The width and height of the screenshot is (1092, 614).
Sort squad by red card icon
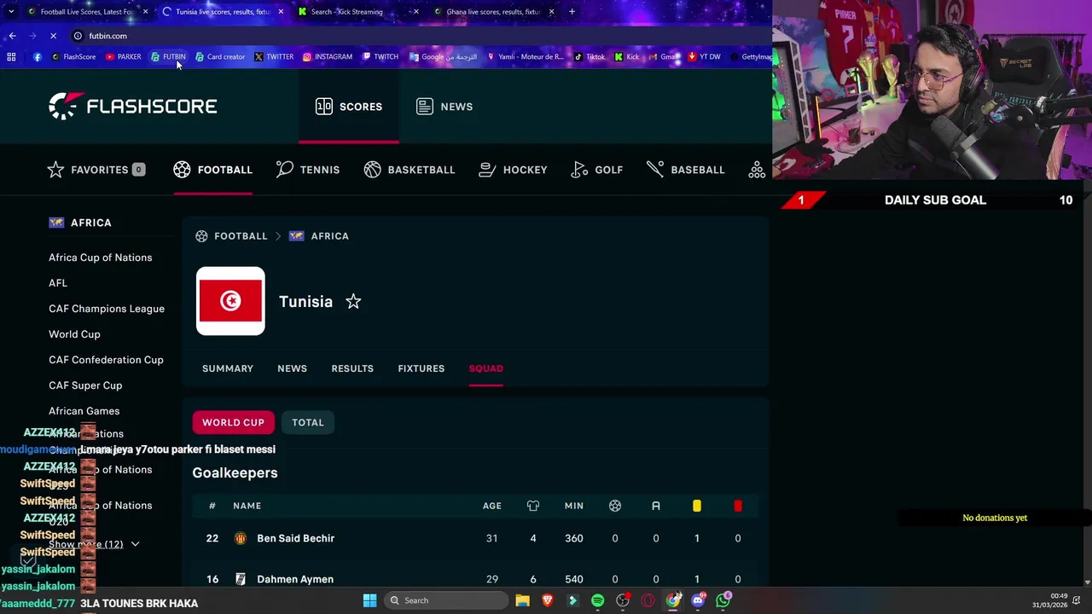pos(738,506)
